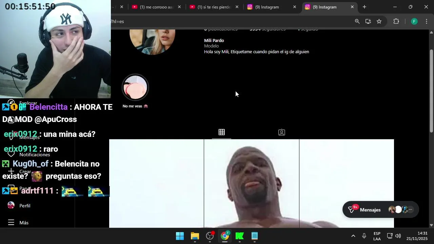Open the Windows Start button
The width and height of the screenshot is (434, 244).
tap(180, 236)
